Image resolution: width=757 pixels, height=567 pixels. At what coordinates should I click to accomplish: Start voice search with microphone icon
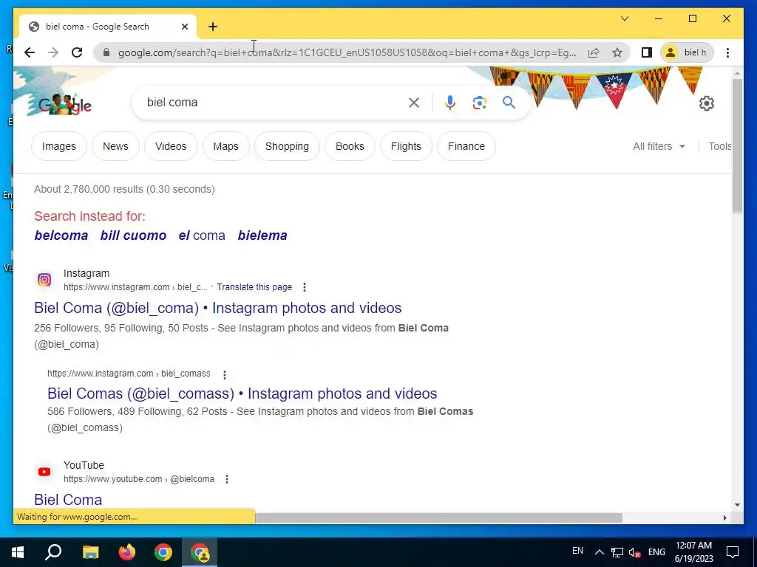tap(450, 102)
